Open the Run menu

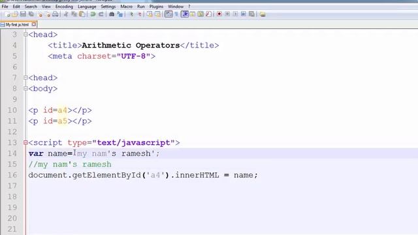[141, 7]
